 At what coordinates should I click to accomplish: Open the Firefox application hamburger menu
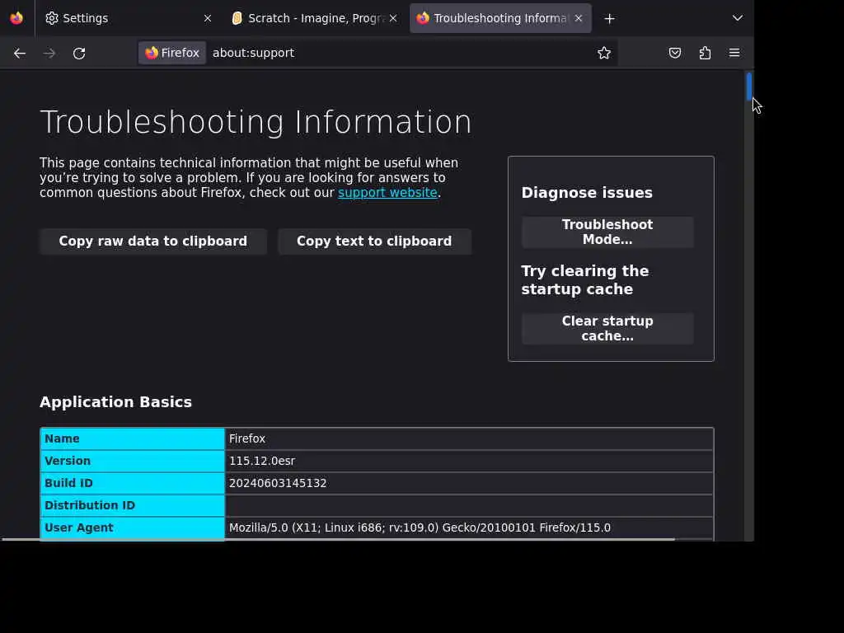734,53
